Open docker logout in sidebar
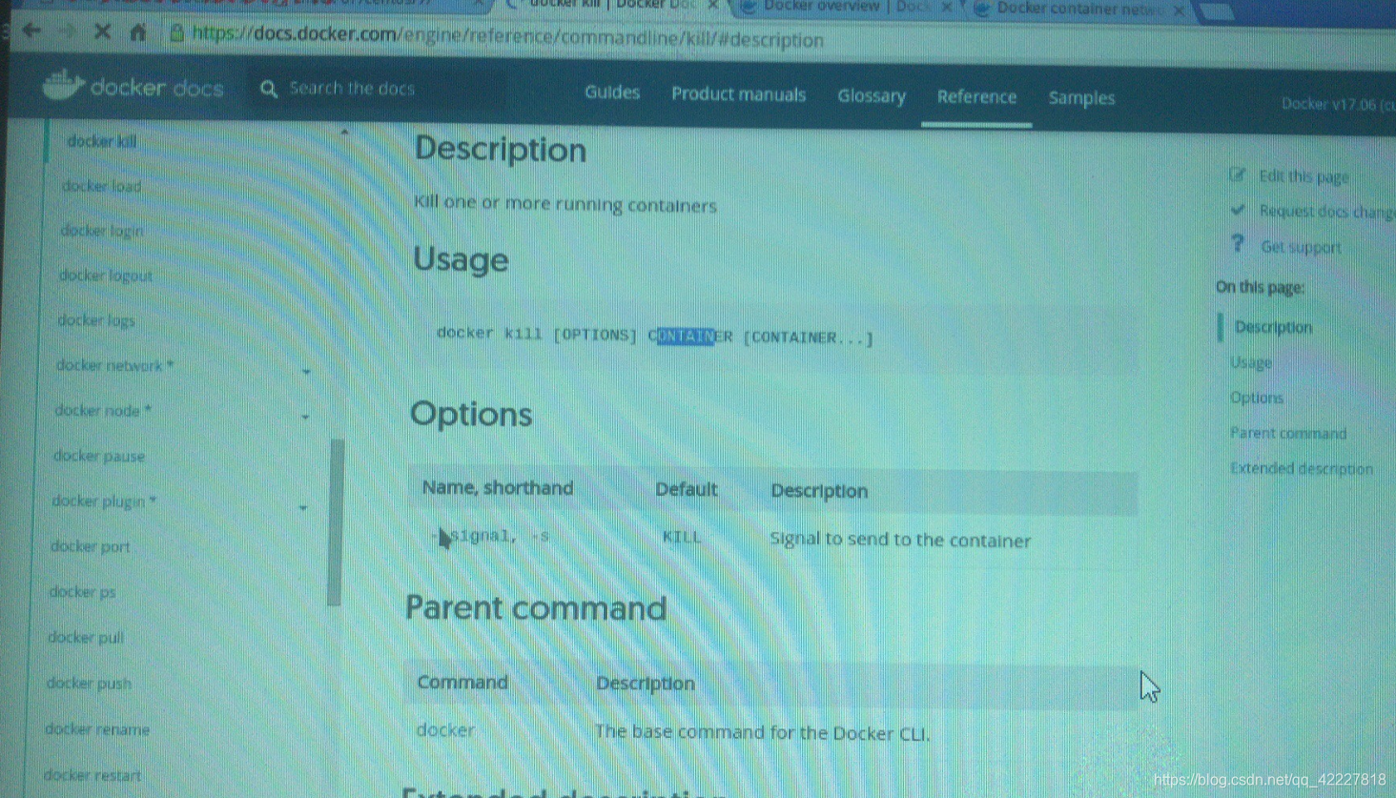 point(105,276)
